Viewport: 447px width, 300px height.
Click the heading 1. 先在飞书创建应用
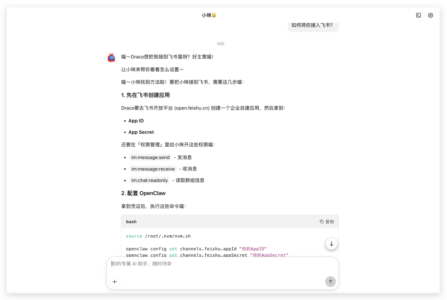[145, 95]
